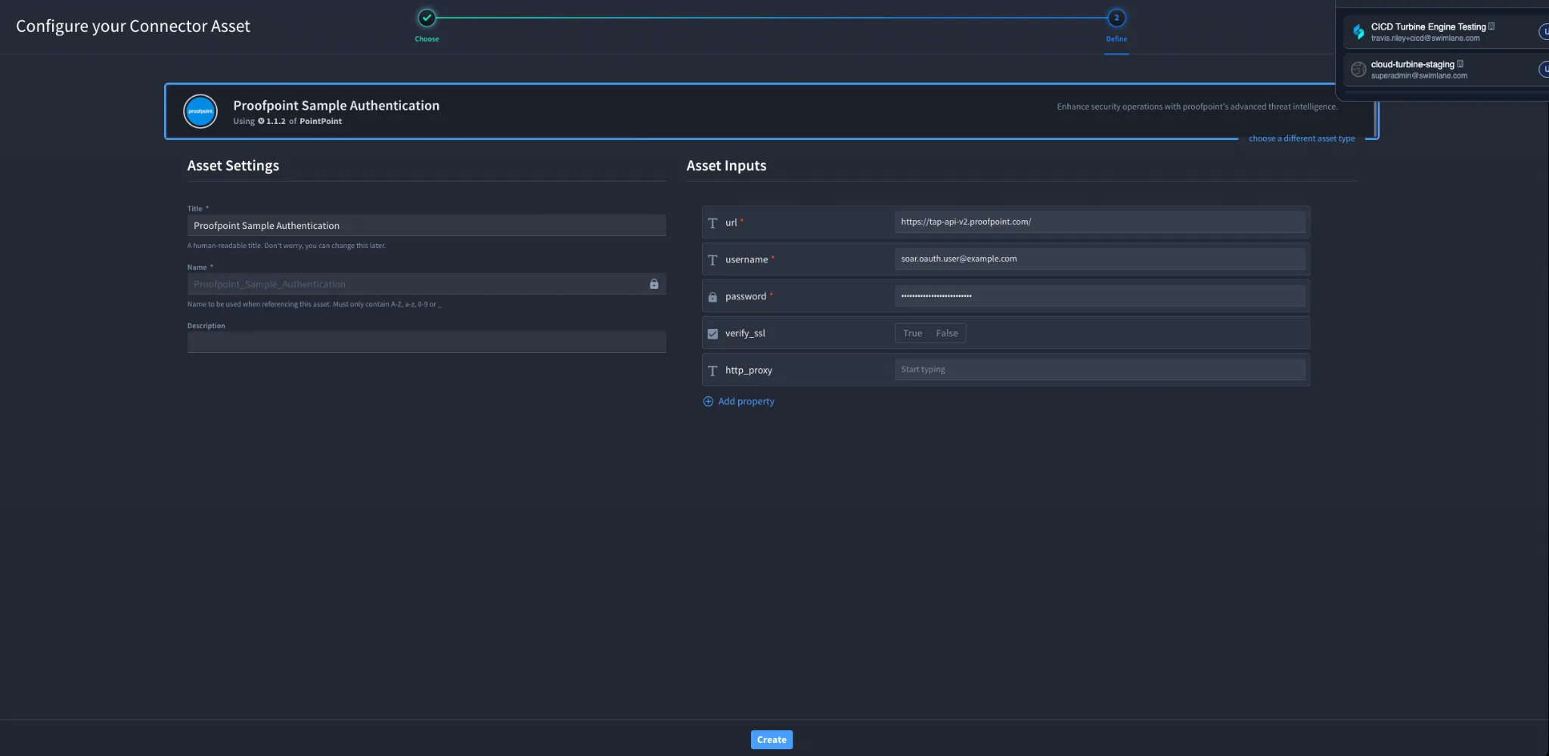Viewport: 1549px width, 756px height.
Task: Click the lock icon in the Name field
Action: [x=654, y=284]
